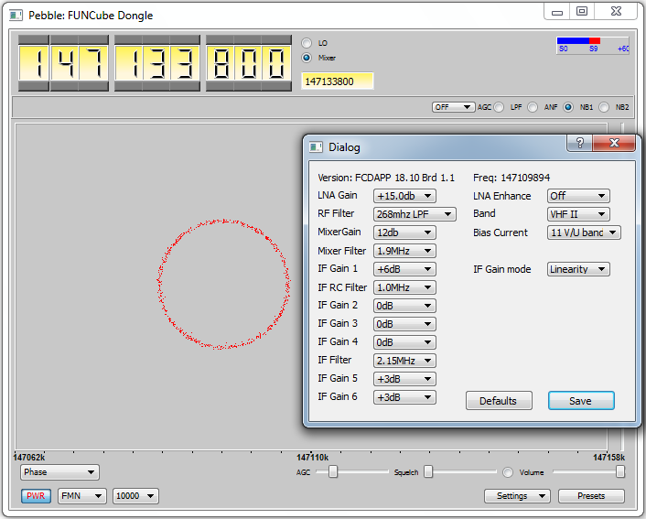The height and width of the screenshot is (519, 646).
Task: Click the Dialog help question mark button
Action: (x=580, y=143)
